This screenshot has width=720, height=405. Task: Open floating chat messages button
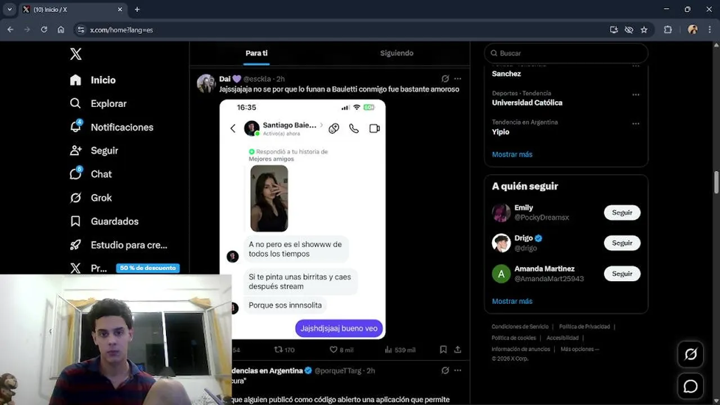coord(690,386)
